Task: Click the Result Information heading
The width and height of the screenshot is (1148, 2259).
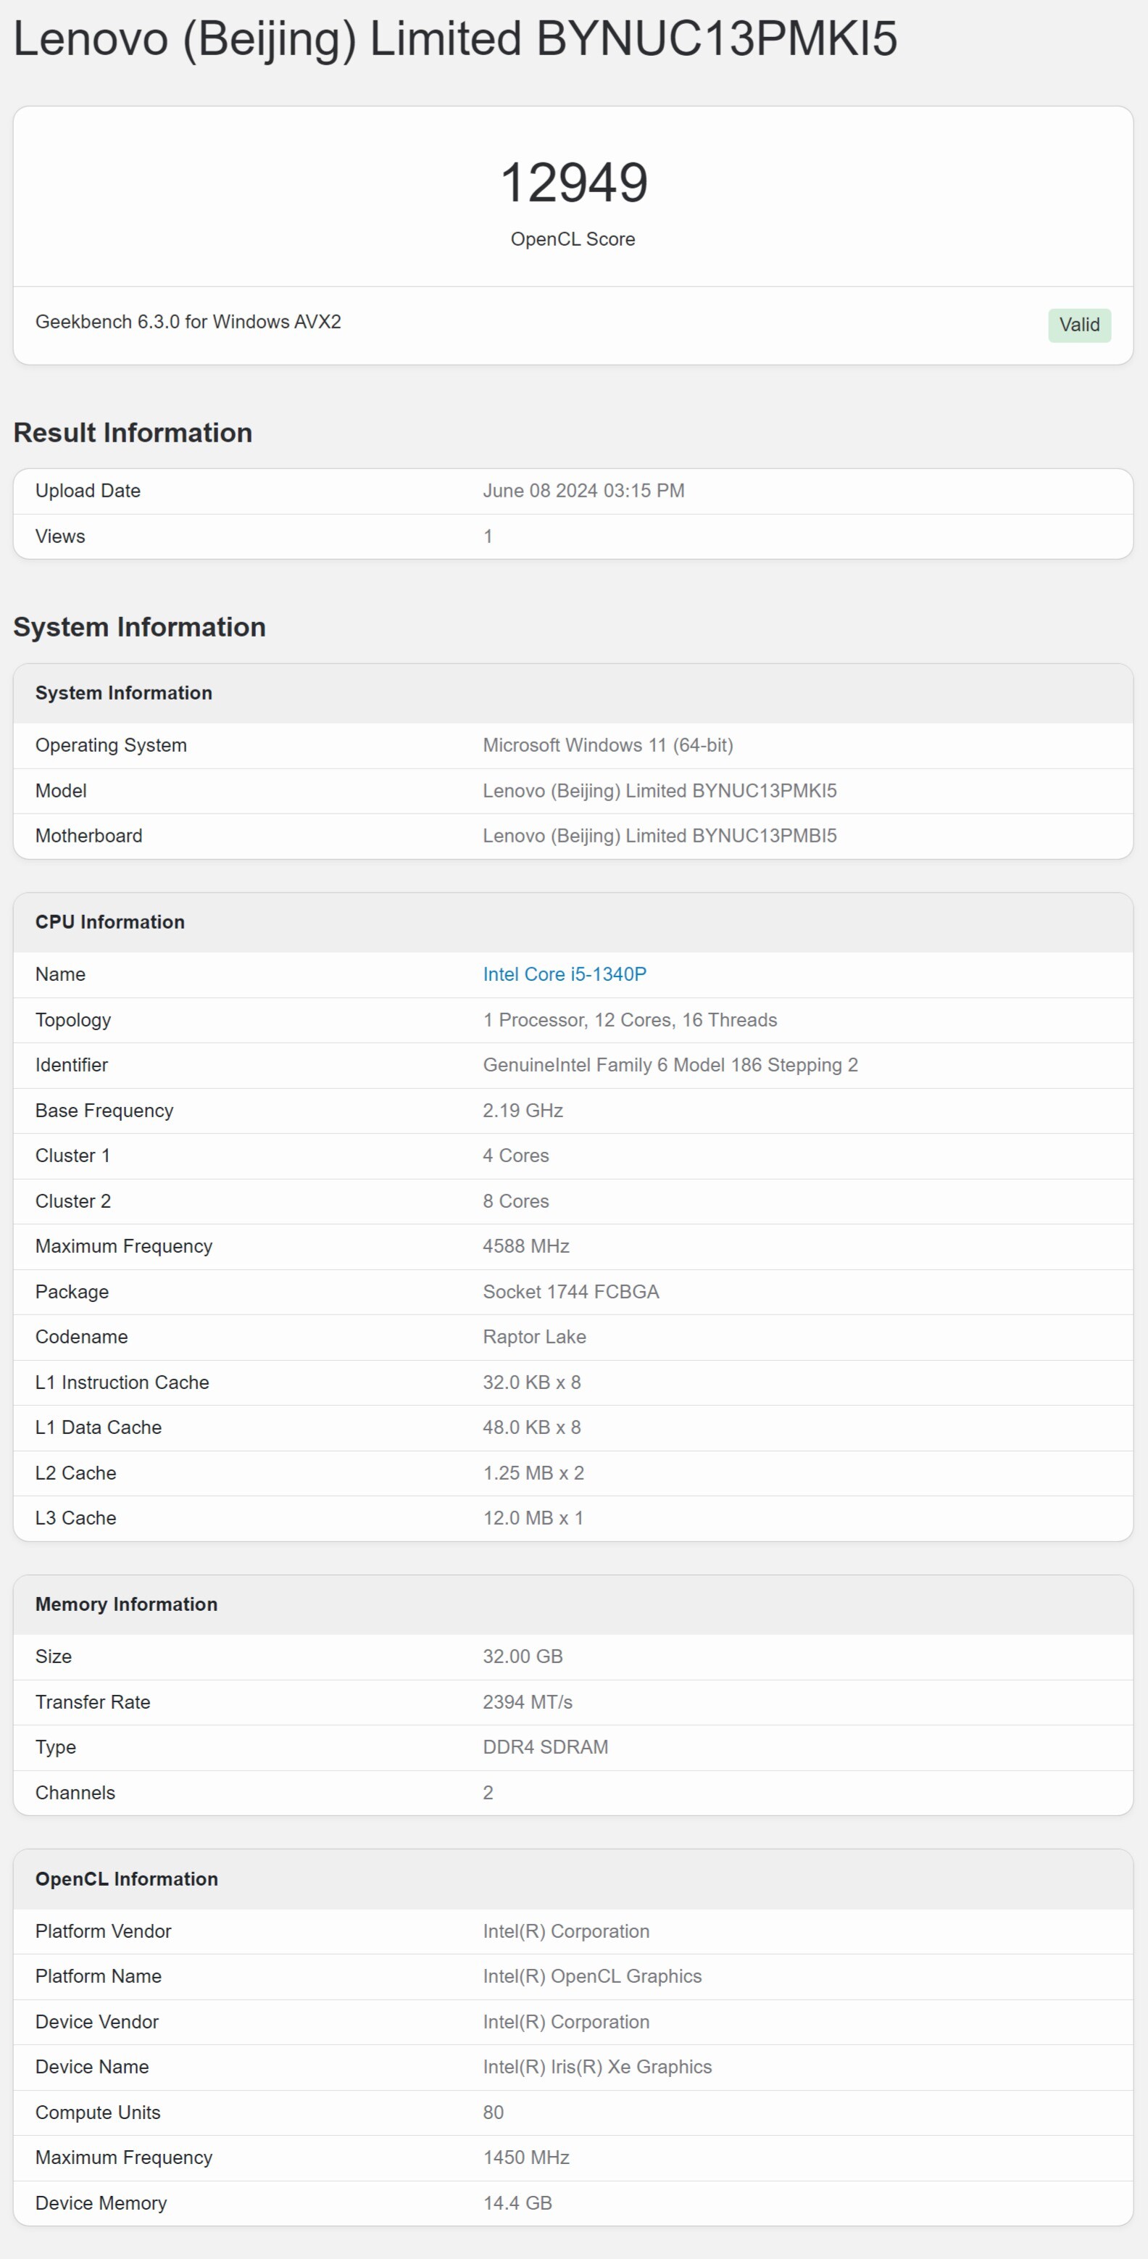Action: 133,432
